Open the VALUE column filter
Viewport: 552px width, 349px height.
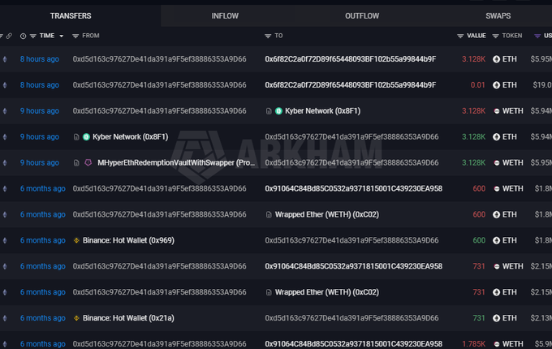point(460,36)
